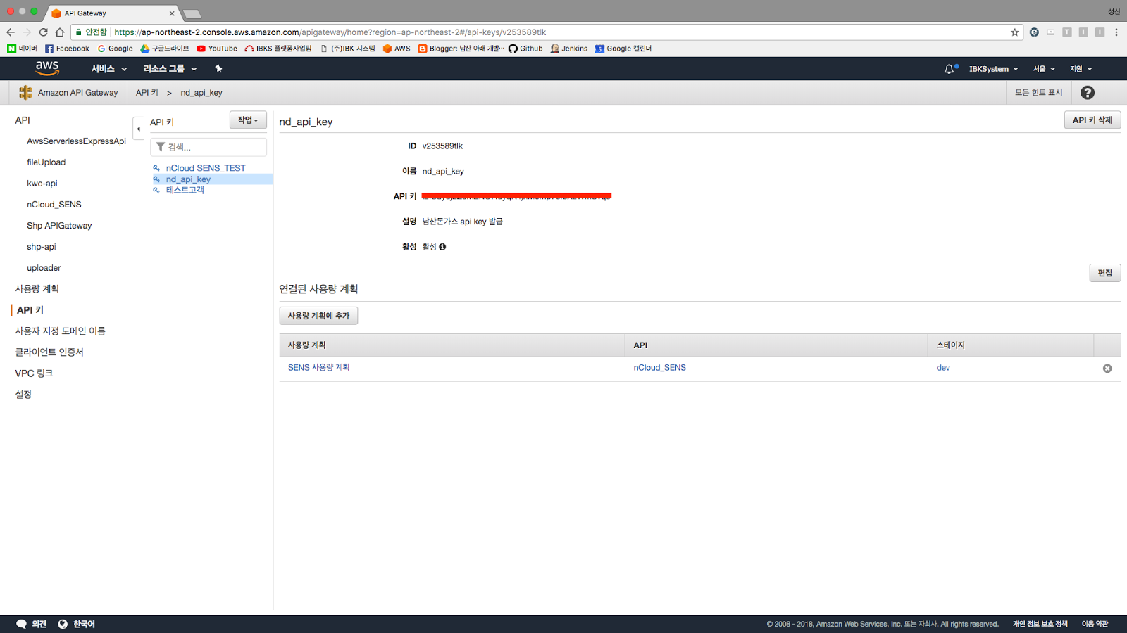Open the 이용 약관 footer link

1095,624
